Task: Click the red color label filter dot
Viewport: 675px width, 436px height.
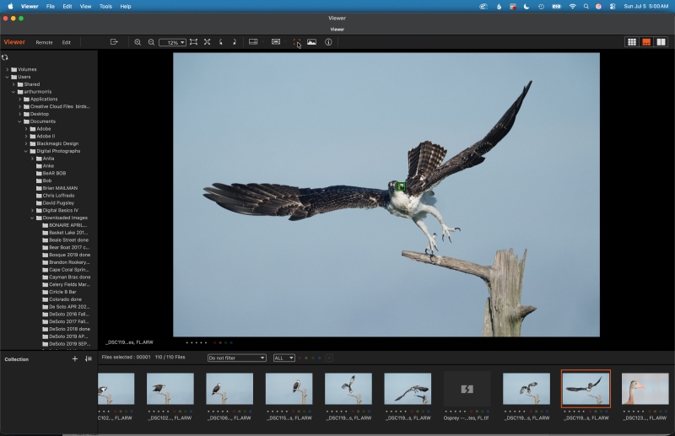Action: [300, 358]
